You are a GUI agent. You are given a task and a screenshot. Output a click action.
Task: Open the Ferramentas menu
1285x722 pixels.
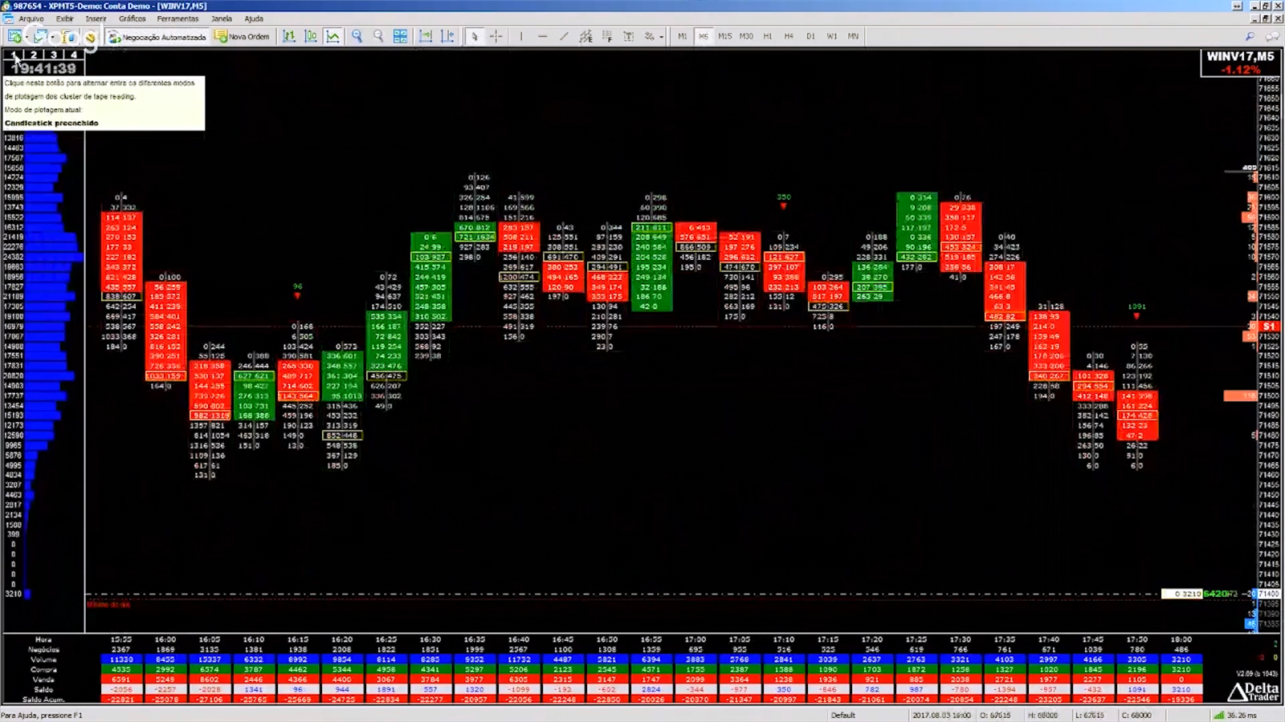coord(177,18)
